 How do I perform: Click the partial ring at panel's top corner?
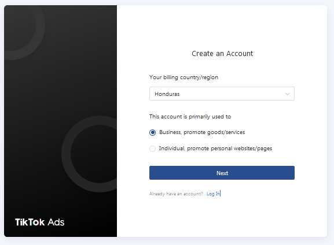click(24, 32)
